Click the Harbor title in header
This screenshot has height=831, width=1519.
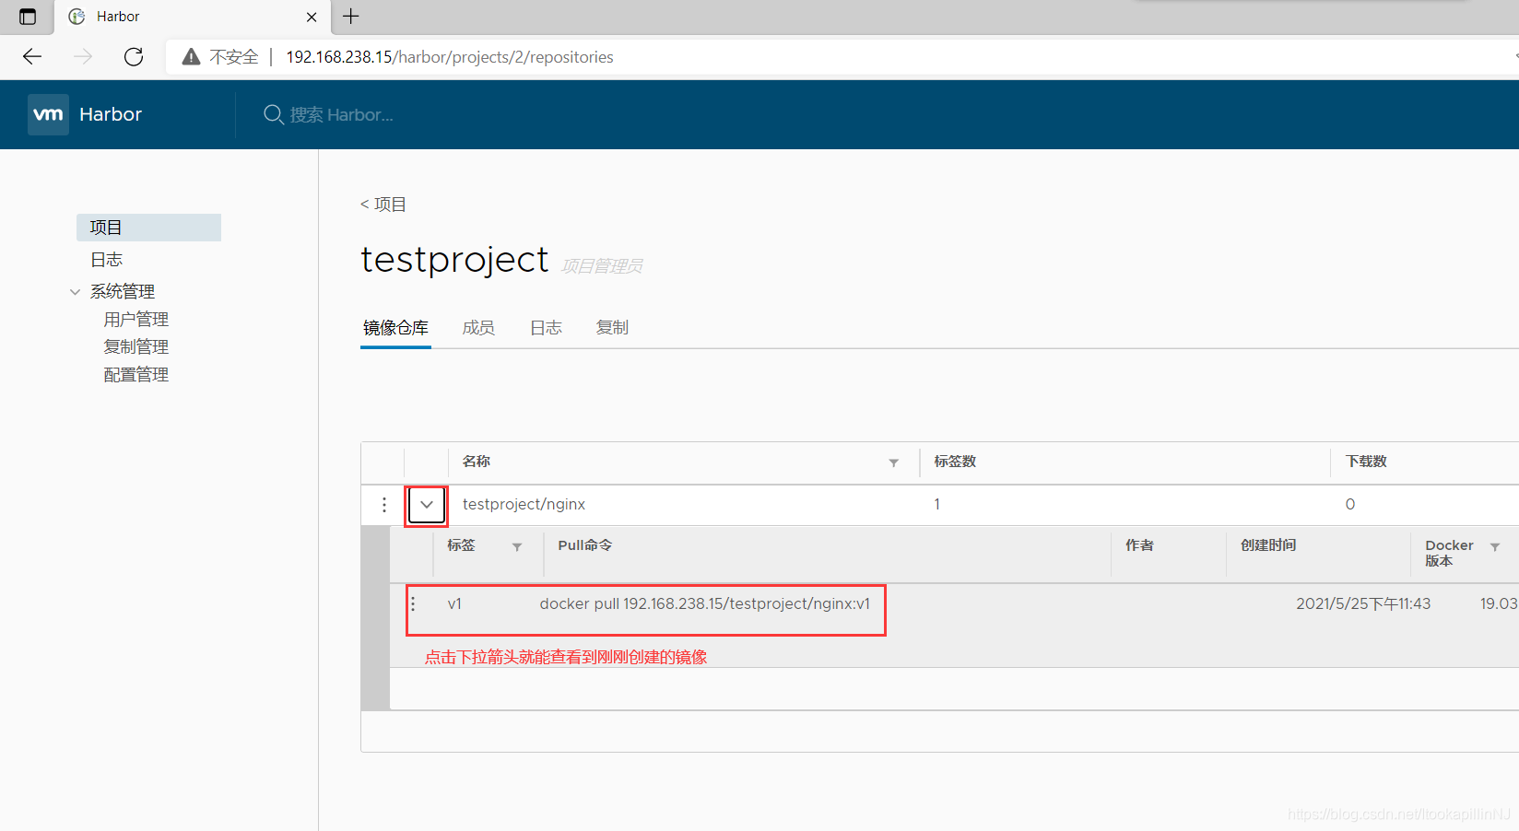pyautogui.click(x=111, y=114)
